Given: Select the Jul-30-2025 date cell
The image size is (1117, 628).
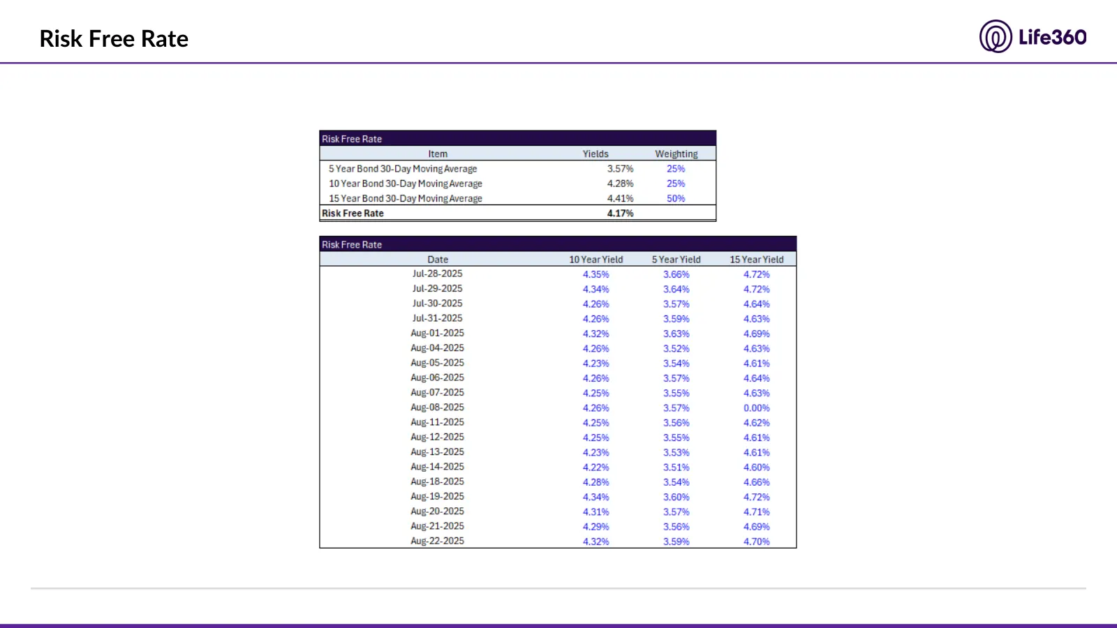Looking at the screenshot, I should point(437,304).
